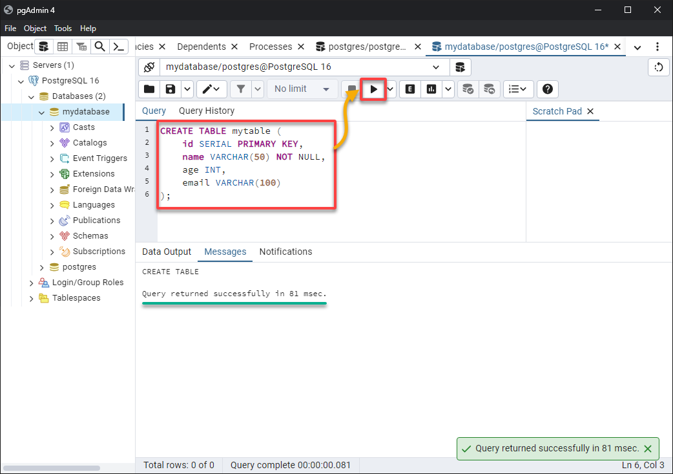Screen dimensions: 673x474
Task: Expand the Casts node
Action: (x=52, y=127)
